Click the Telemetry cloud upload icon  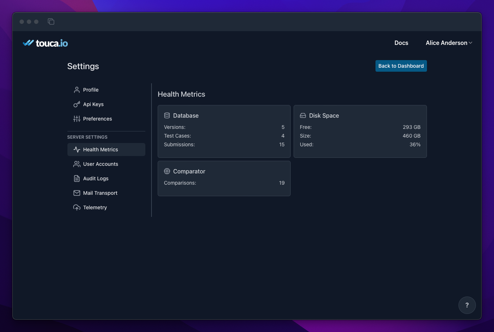pos(77,207)
